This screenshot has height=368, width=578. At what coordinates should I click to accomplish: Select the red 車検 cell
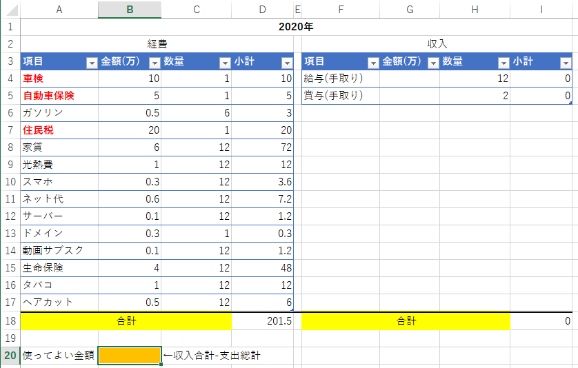pyautogui.click(x=59, y=79)
